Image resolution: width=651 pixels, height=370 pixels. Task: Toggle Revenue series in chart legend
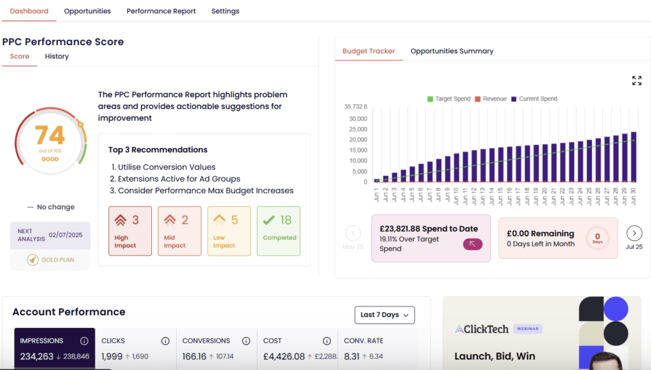(x=491, y=99)
